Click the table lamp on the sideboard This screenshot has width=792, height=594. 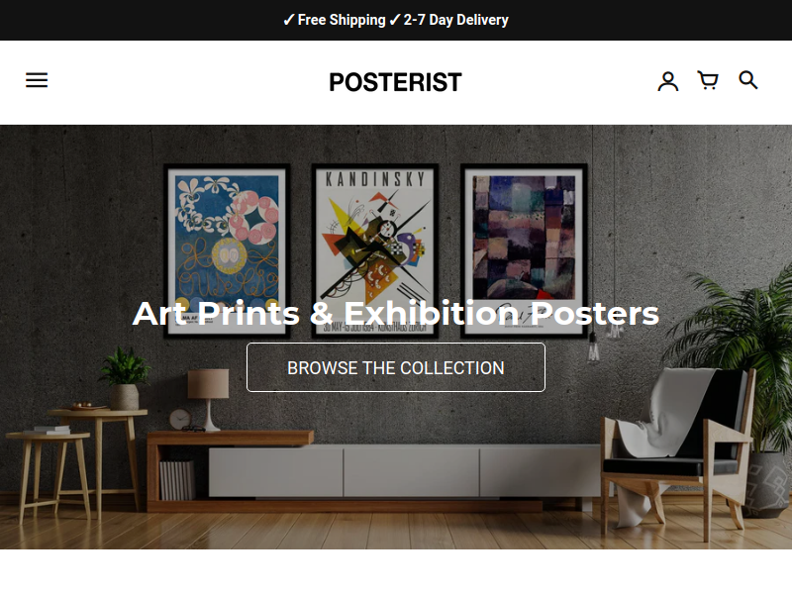[x=208, y=399]
